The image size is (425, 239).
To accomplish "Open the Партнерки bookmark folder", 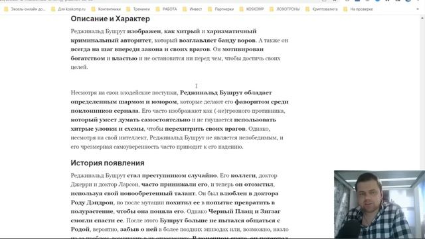I will click(221, 9).
